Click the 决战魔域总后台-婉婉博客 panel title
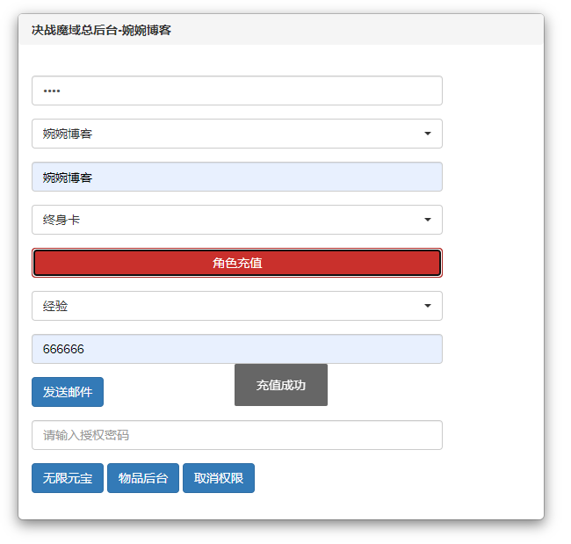Viewport: 571px width, 544px height. pos(101,30)
